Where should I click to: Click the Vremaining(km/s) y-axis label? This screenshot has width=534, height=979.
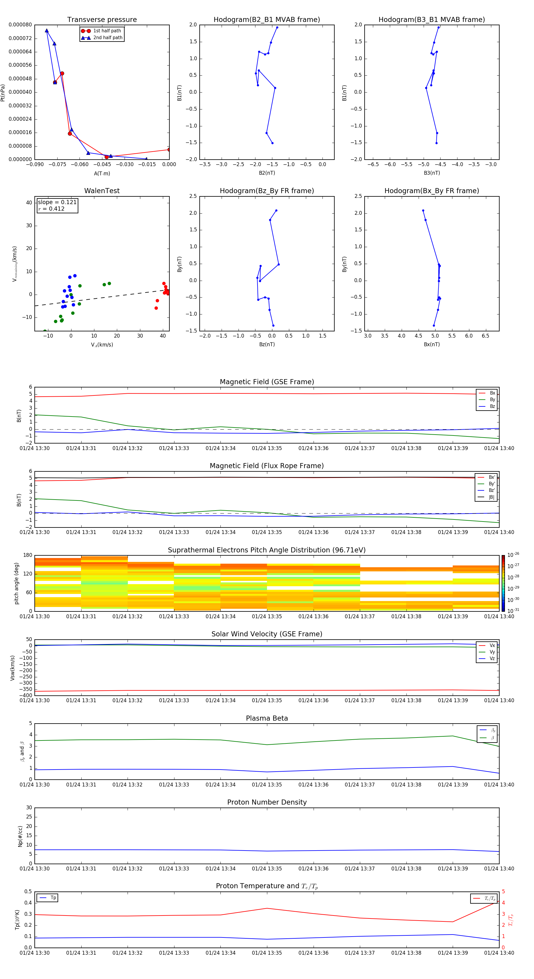tap(15, 264)
